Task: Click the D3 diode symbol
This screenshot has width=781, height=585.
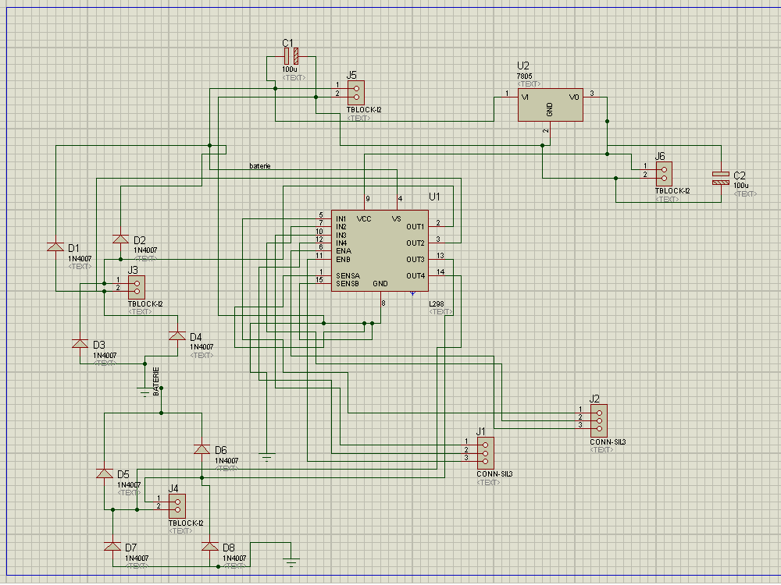Action: click(80, 344)
